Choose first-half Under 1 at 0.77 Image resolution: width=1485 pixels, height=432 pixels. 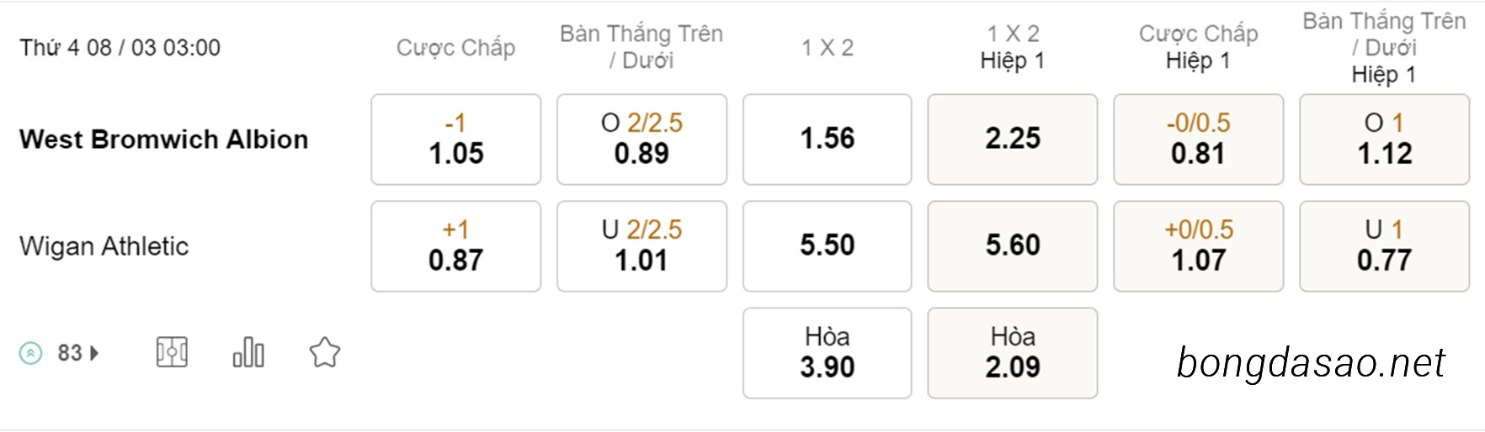click(1385, 246)
